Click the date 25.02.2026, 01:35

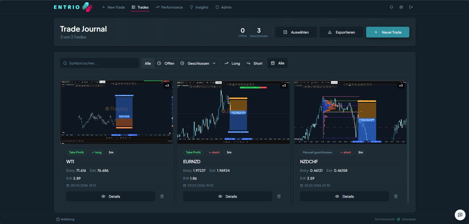[x=317, y=185]
